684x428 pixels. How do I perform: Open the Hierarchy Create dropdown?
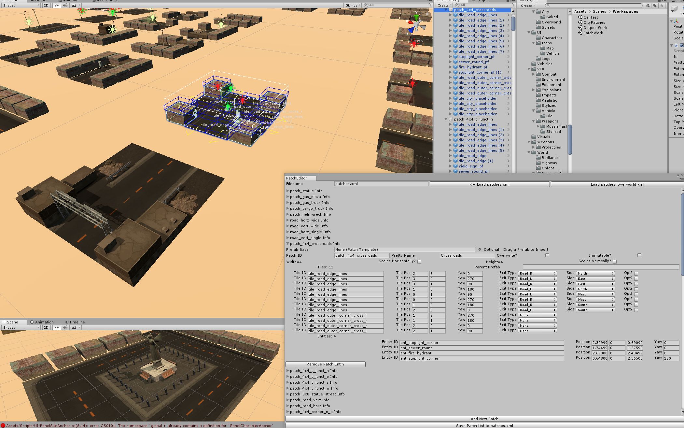444,6
